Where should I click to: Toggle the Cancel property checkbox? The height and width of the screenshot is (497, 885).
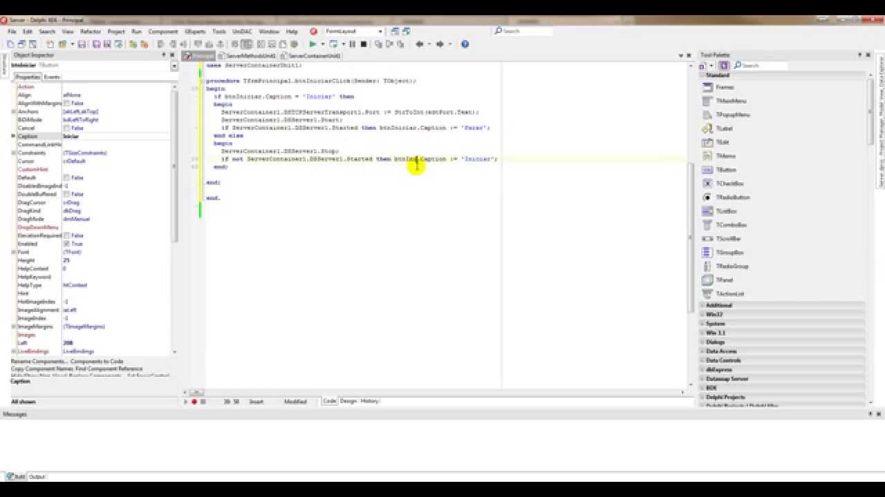pos(66,128)
